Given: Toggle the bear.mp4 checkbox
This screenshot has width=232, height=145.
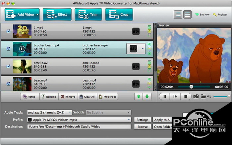Looking at the screenshot, I should tap(9, 84).
